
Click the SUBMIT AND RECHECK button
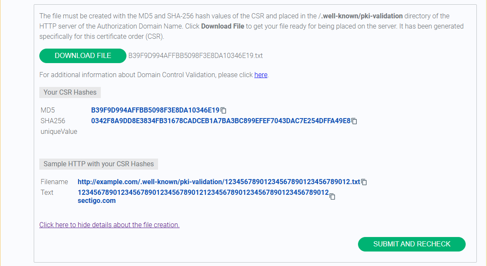411,244
